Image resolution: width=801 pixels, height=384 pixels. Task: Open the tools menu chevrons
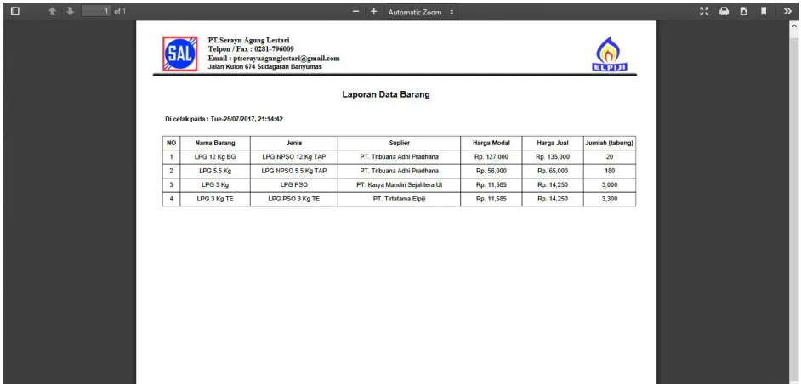point(787,11)
